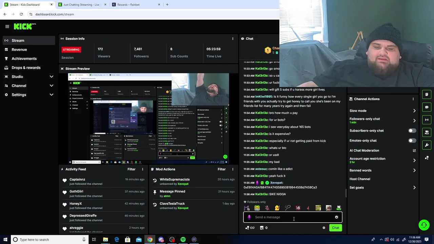Viewport: 434px width, 244px height.
Task: Click the green Chat send button
Action: [335, 228]
